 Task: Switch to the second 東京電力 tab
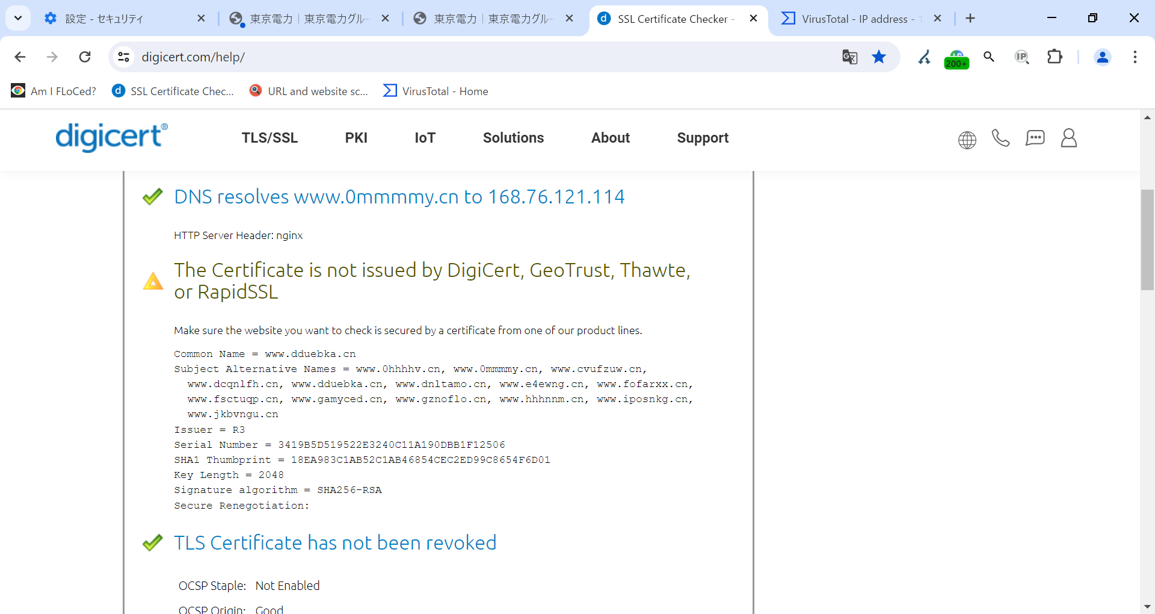[x=493, y=19]
